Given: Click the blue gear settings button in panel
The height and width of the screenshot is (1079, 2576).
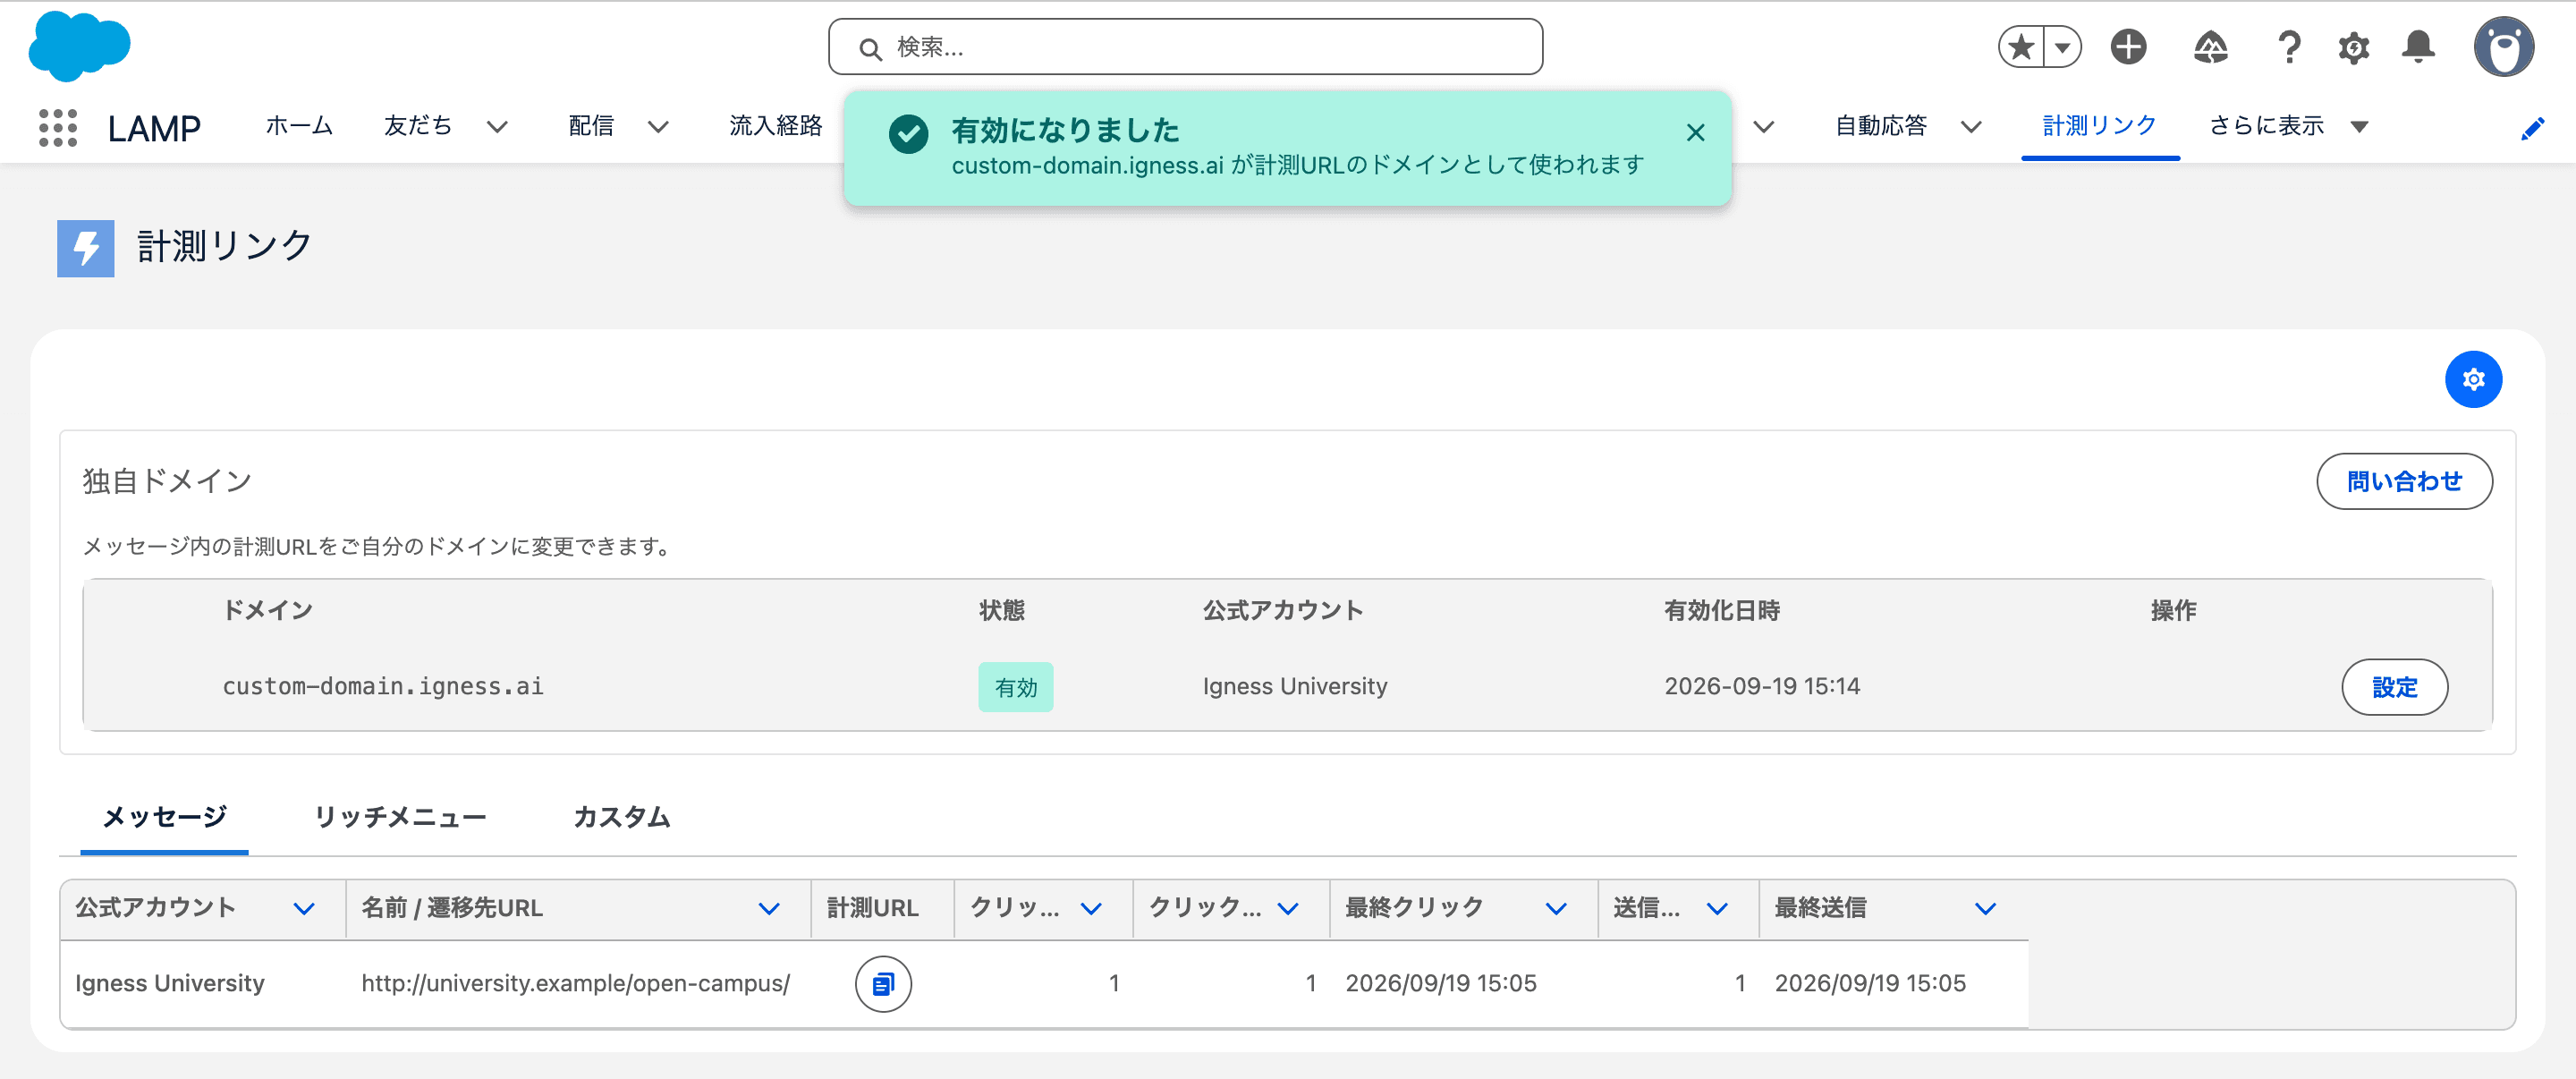Looking at the screenshot, I should coord(2473,379).
